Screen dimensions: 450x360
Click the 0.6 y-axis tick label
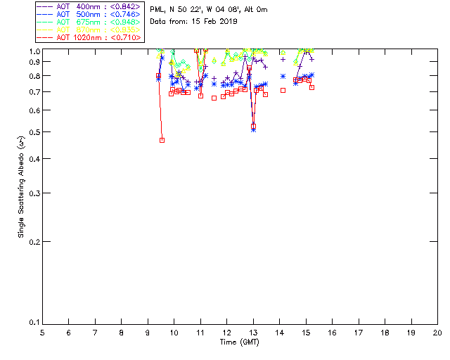34,110
